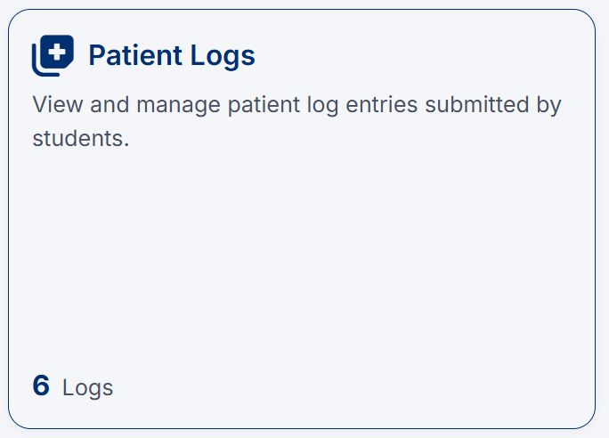This screenshot has height=438, width=609.
Task: Click the card's top-right empty space
Action: click(499, 49)
